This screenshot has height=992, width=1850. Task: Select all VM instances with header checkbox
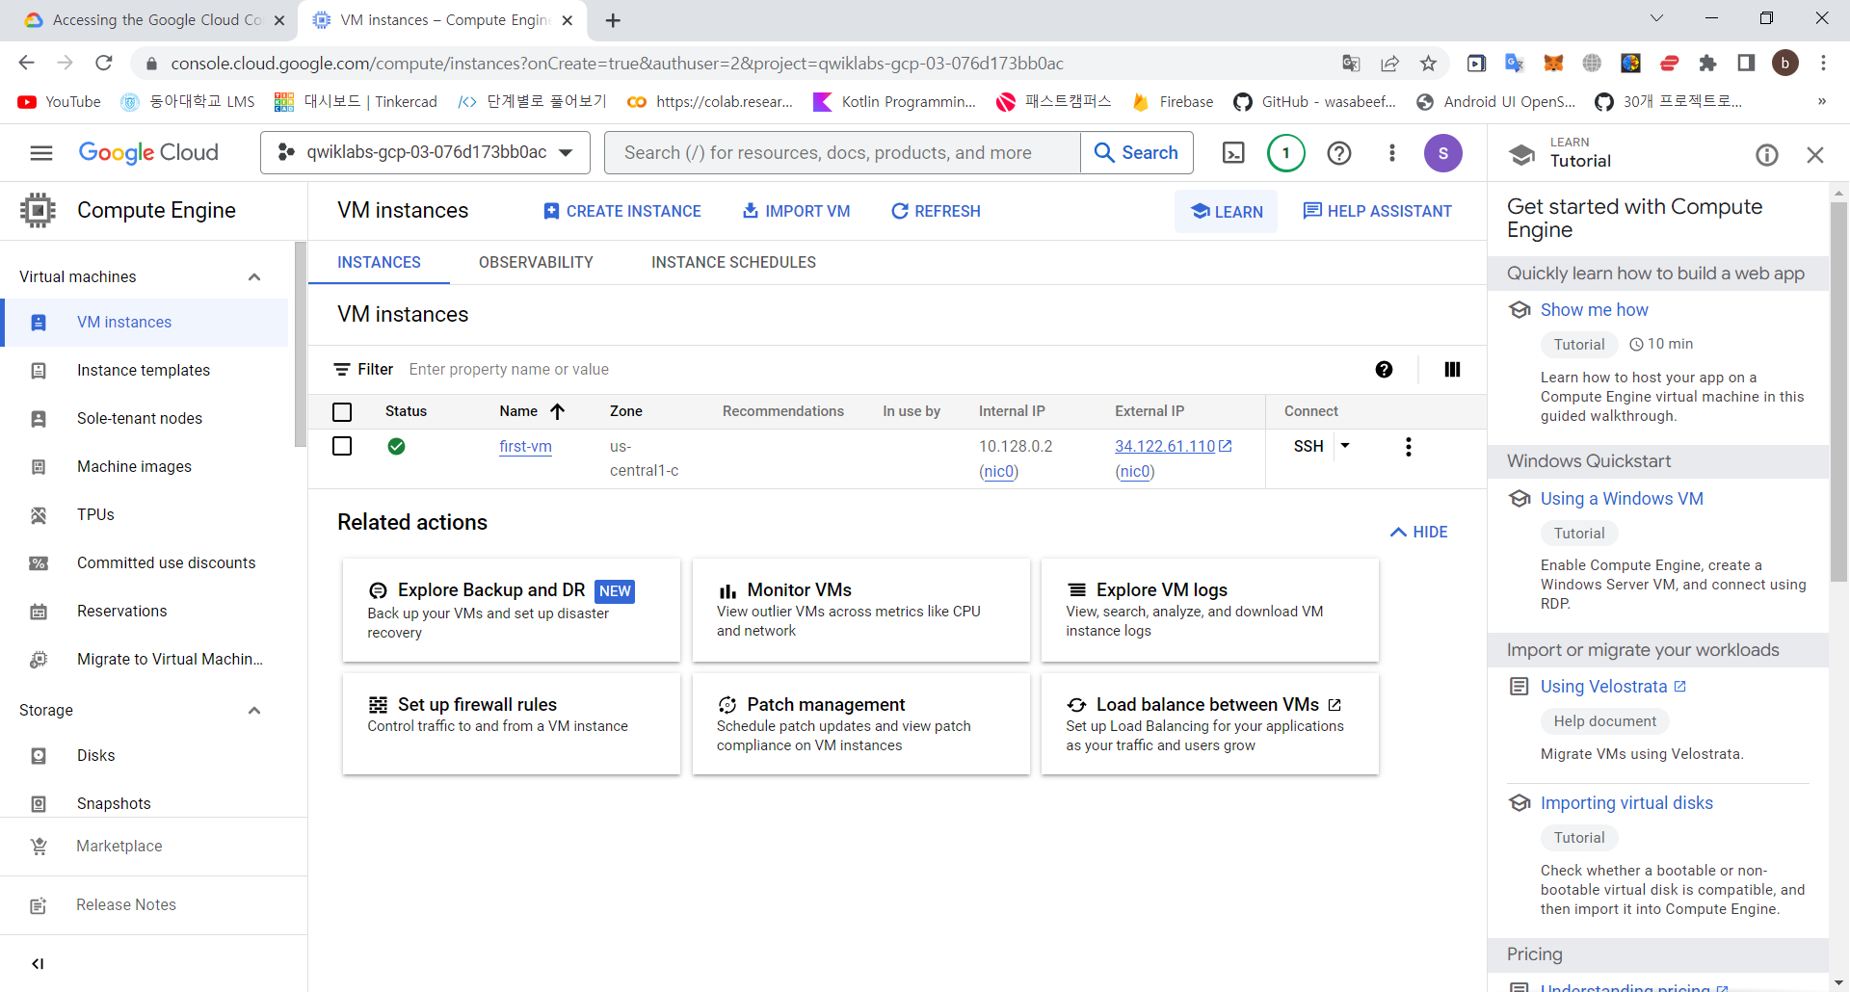tap(342, 412)
